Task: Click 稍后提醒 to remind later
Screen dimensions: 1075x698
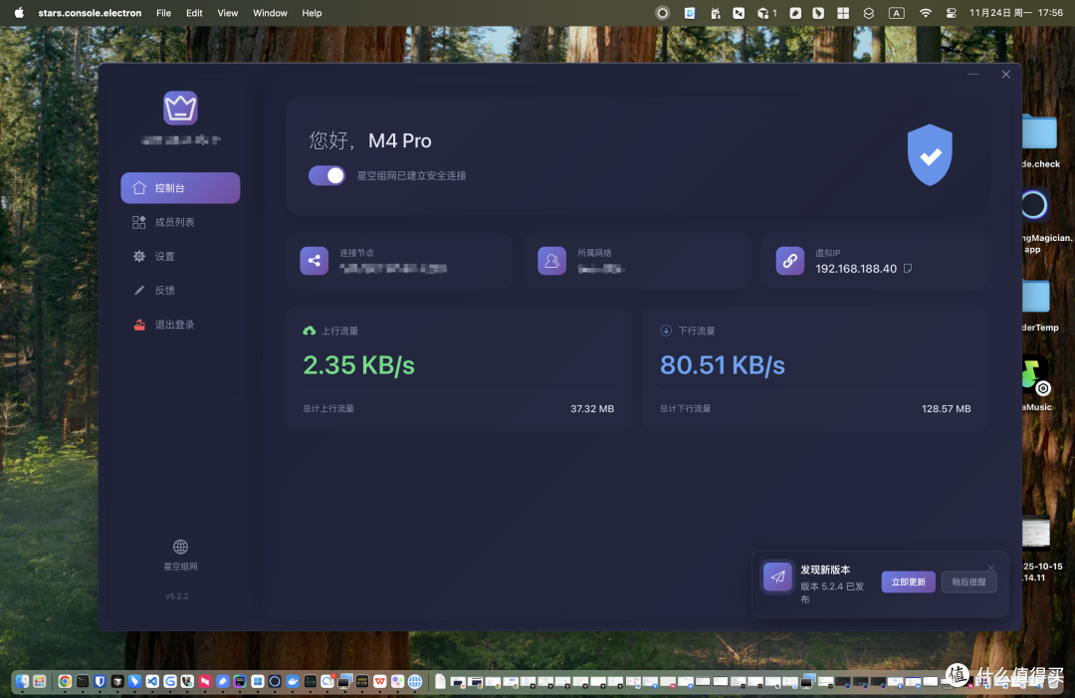Action: point(968,582)
